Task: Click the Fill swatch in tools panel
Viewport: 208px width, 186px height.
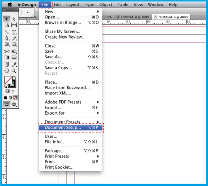Action: point(8,80)
